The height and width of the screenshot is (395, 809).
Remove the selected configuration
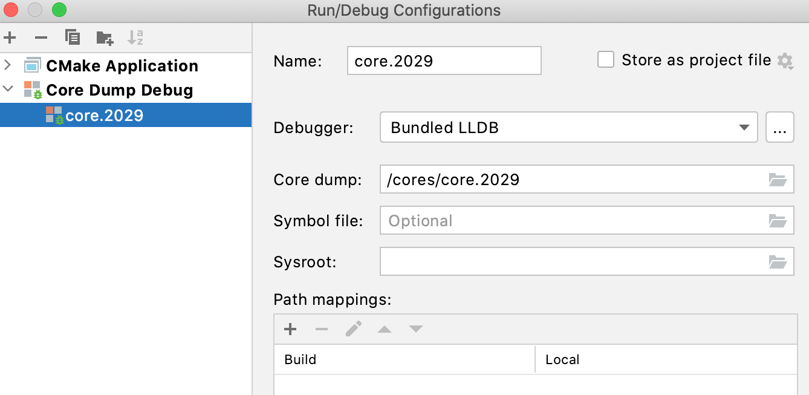(x=40, y=37)
